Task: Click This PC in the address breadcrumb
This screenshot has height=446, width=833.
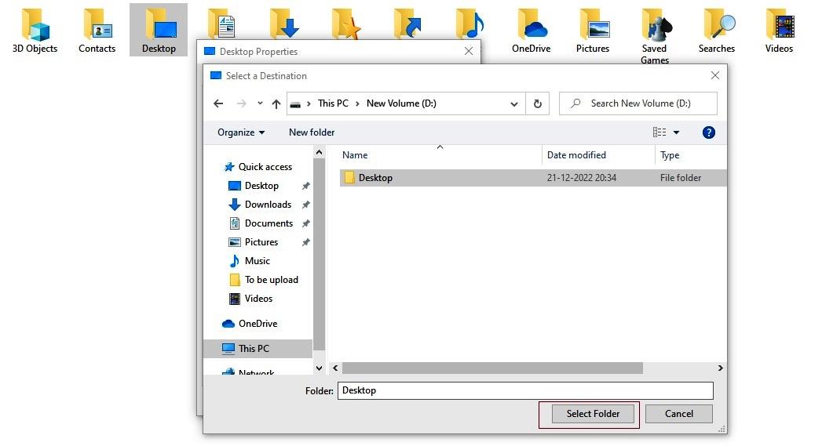Action: (x=333, y=103)
